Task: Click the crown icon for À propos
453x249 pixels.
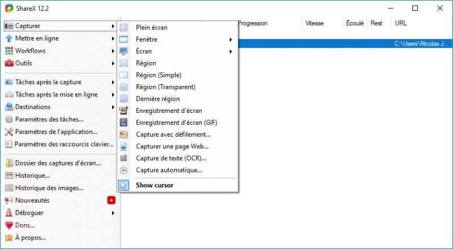Action: 9,238
